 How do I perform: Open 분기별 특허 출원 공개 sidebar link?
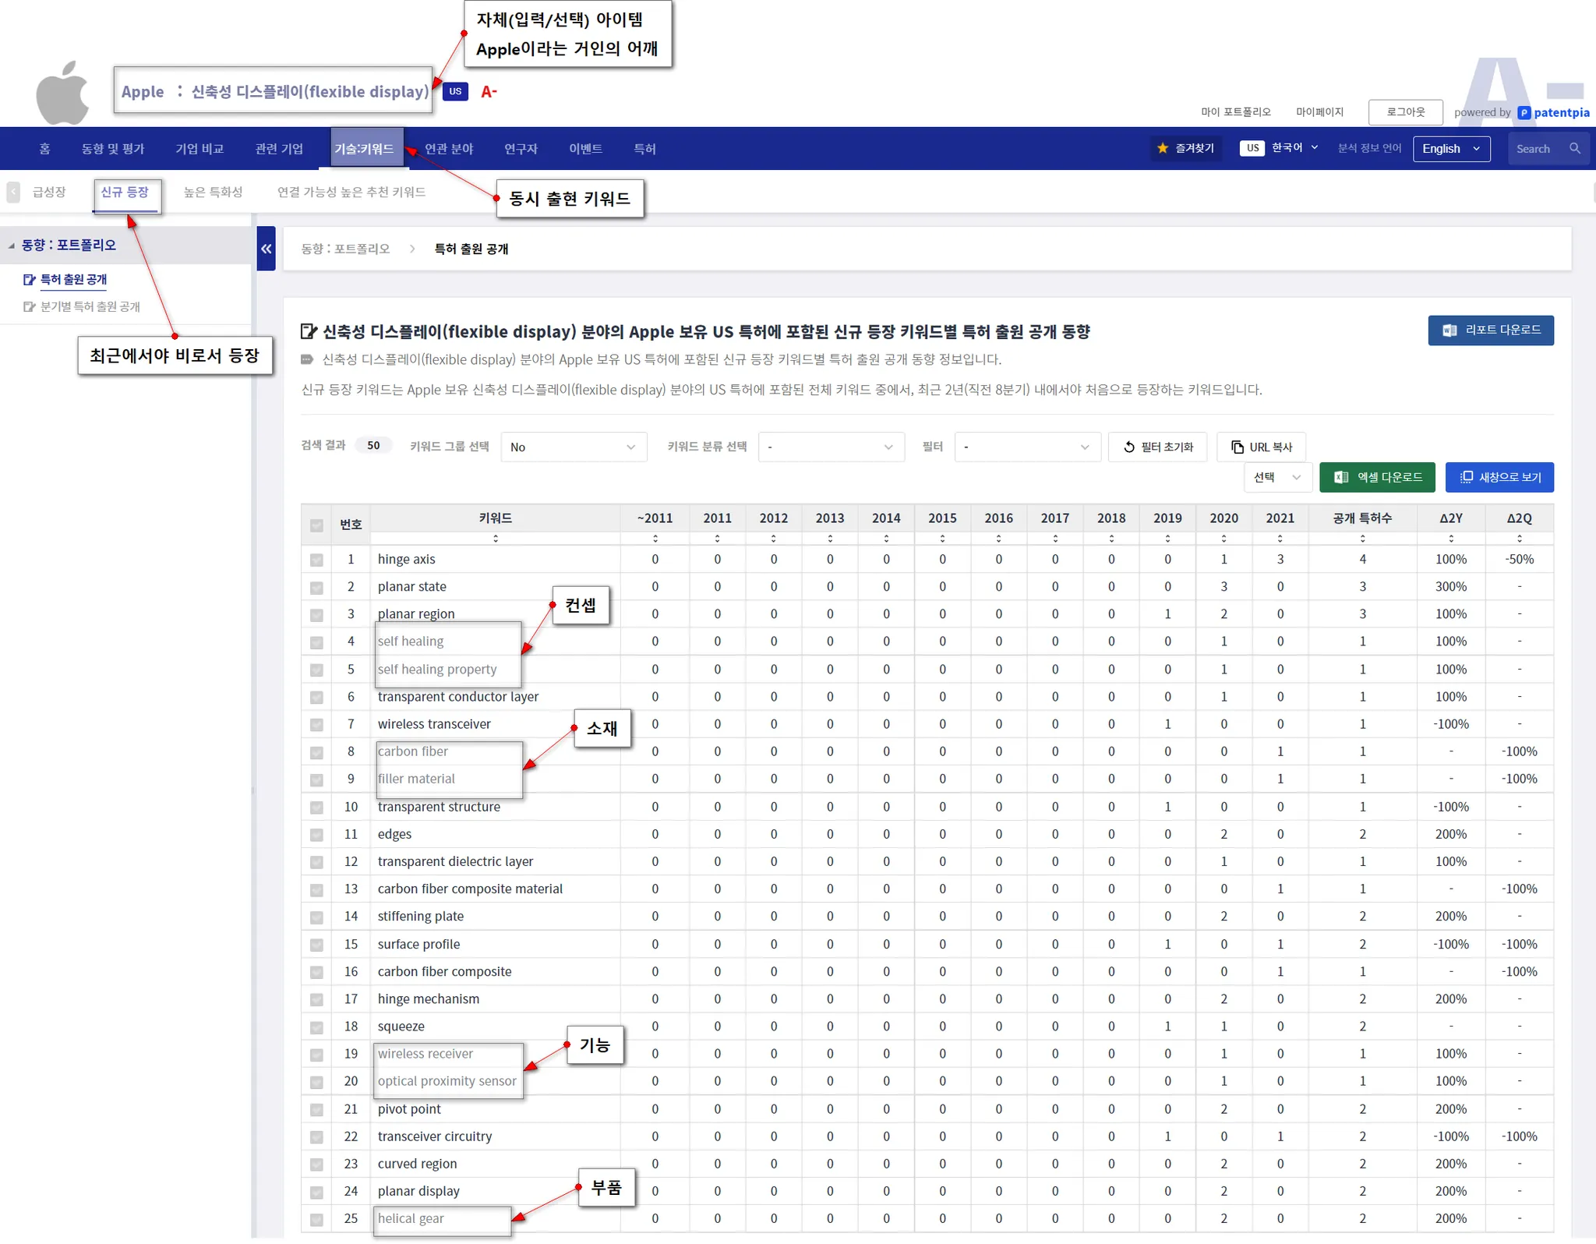90,306
